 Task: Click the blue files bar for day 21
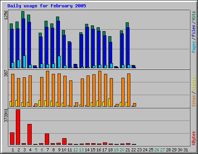128,46
